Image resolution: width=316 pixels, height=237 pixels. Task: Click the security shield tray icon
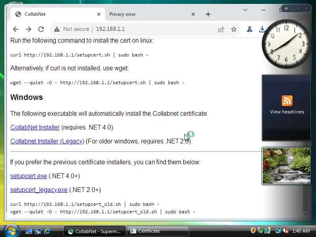(253, 231)
